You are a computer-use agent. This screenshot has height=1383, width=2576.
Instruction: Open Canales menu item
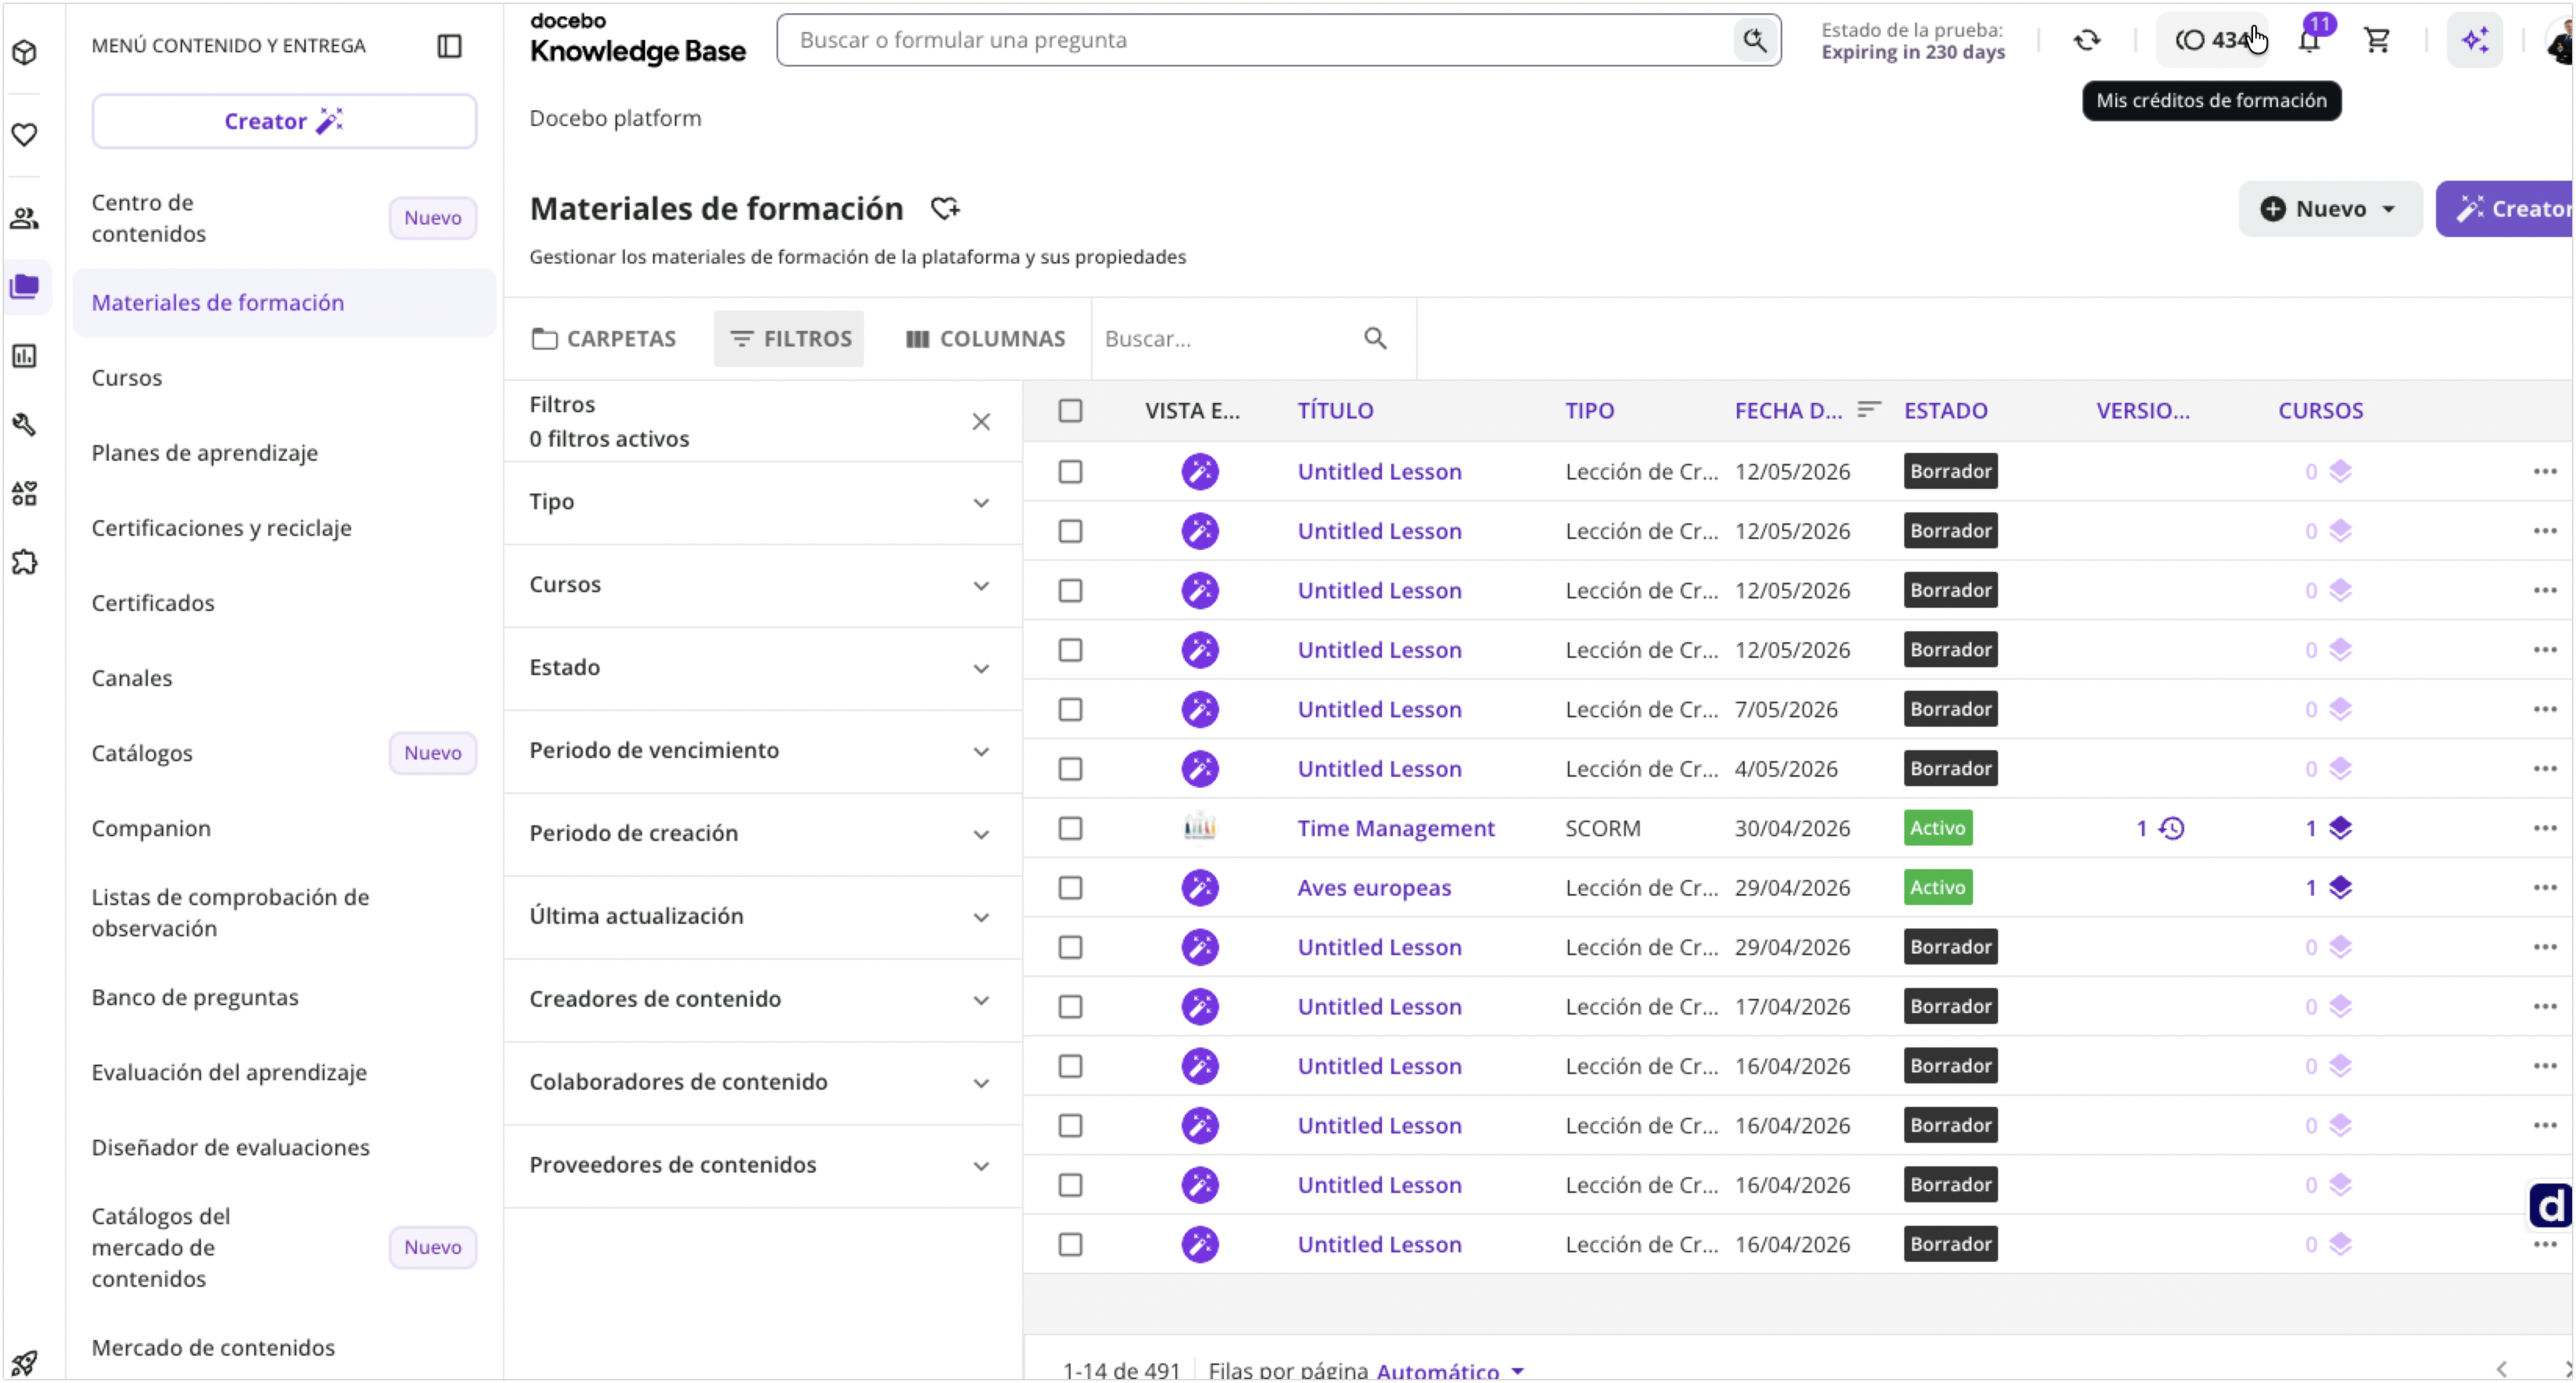pyautogui.click(x=132, y=678)
